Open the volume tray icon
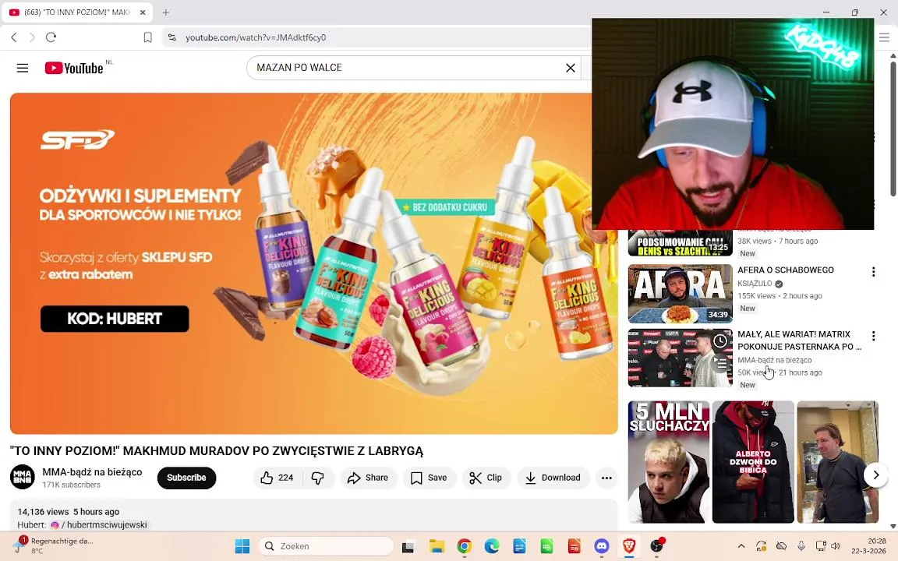This screenshot has height=561, width=898. pyautogui.click(x=836, y=547)
